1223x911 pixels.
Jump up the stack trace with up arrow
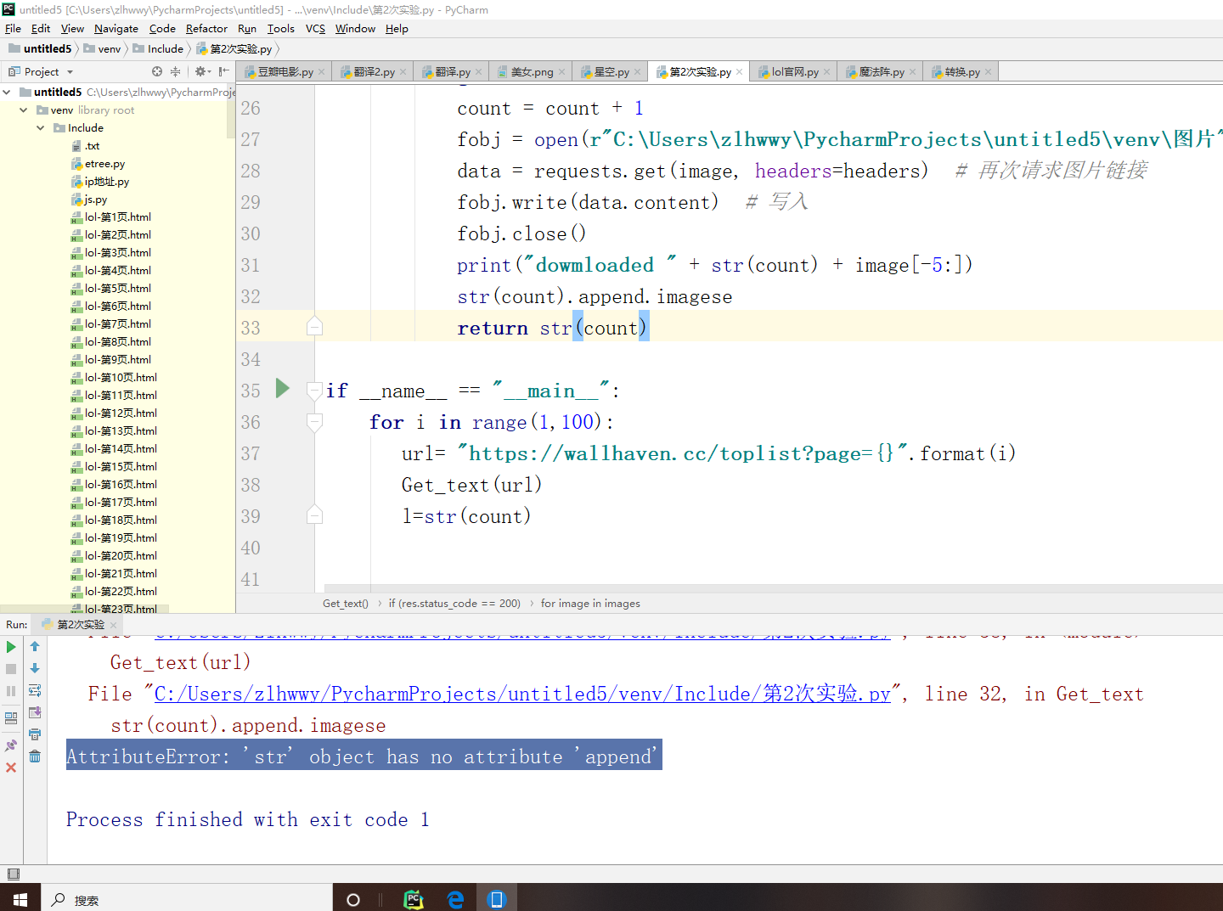[34, 646]
